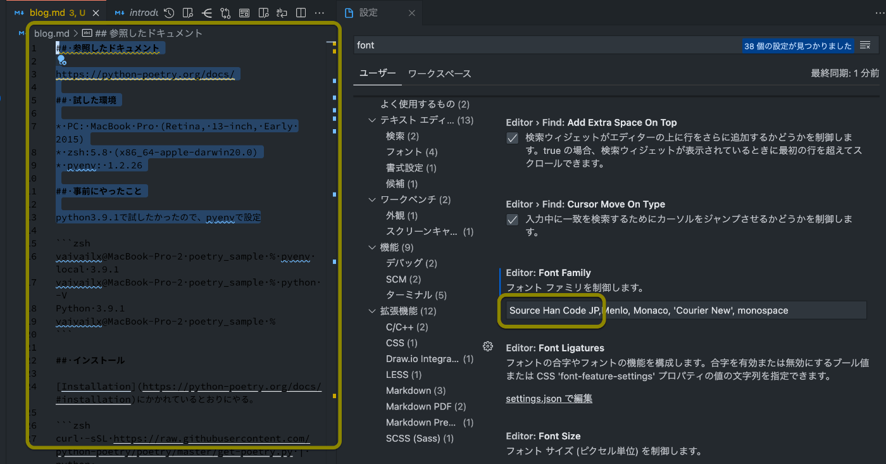Viewport: 886px width, 464px height.
Task: Select フォント (4) in settings tree
Action: (x=412, y=152)
